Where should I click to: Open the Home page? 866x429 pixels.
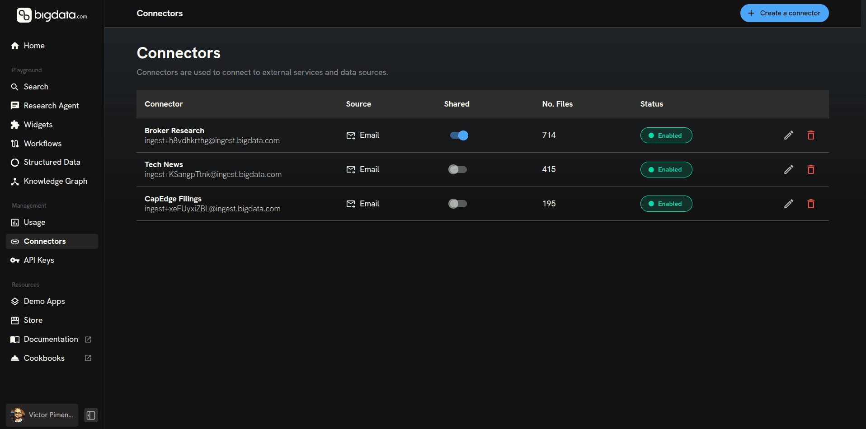click(52, 46)
